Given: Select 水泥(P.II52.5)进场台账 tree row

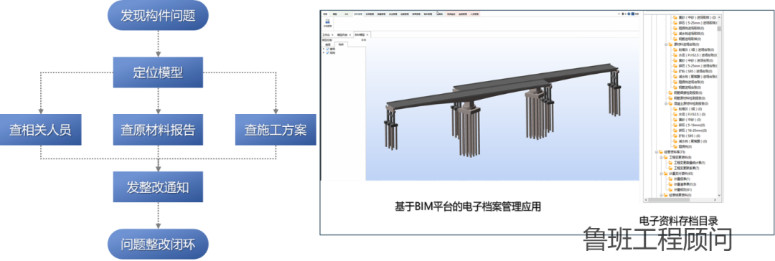Looking at the screenshot, I should pos(695,55).
